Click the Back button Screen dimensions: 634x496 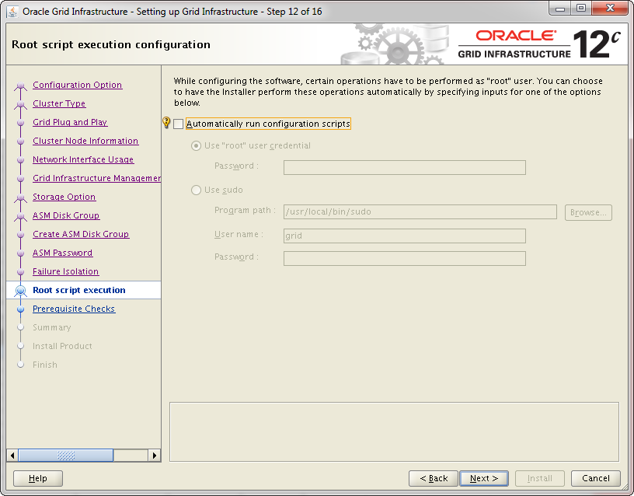click(433, 478)
